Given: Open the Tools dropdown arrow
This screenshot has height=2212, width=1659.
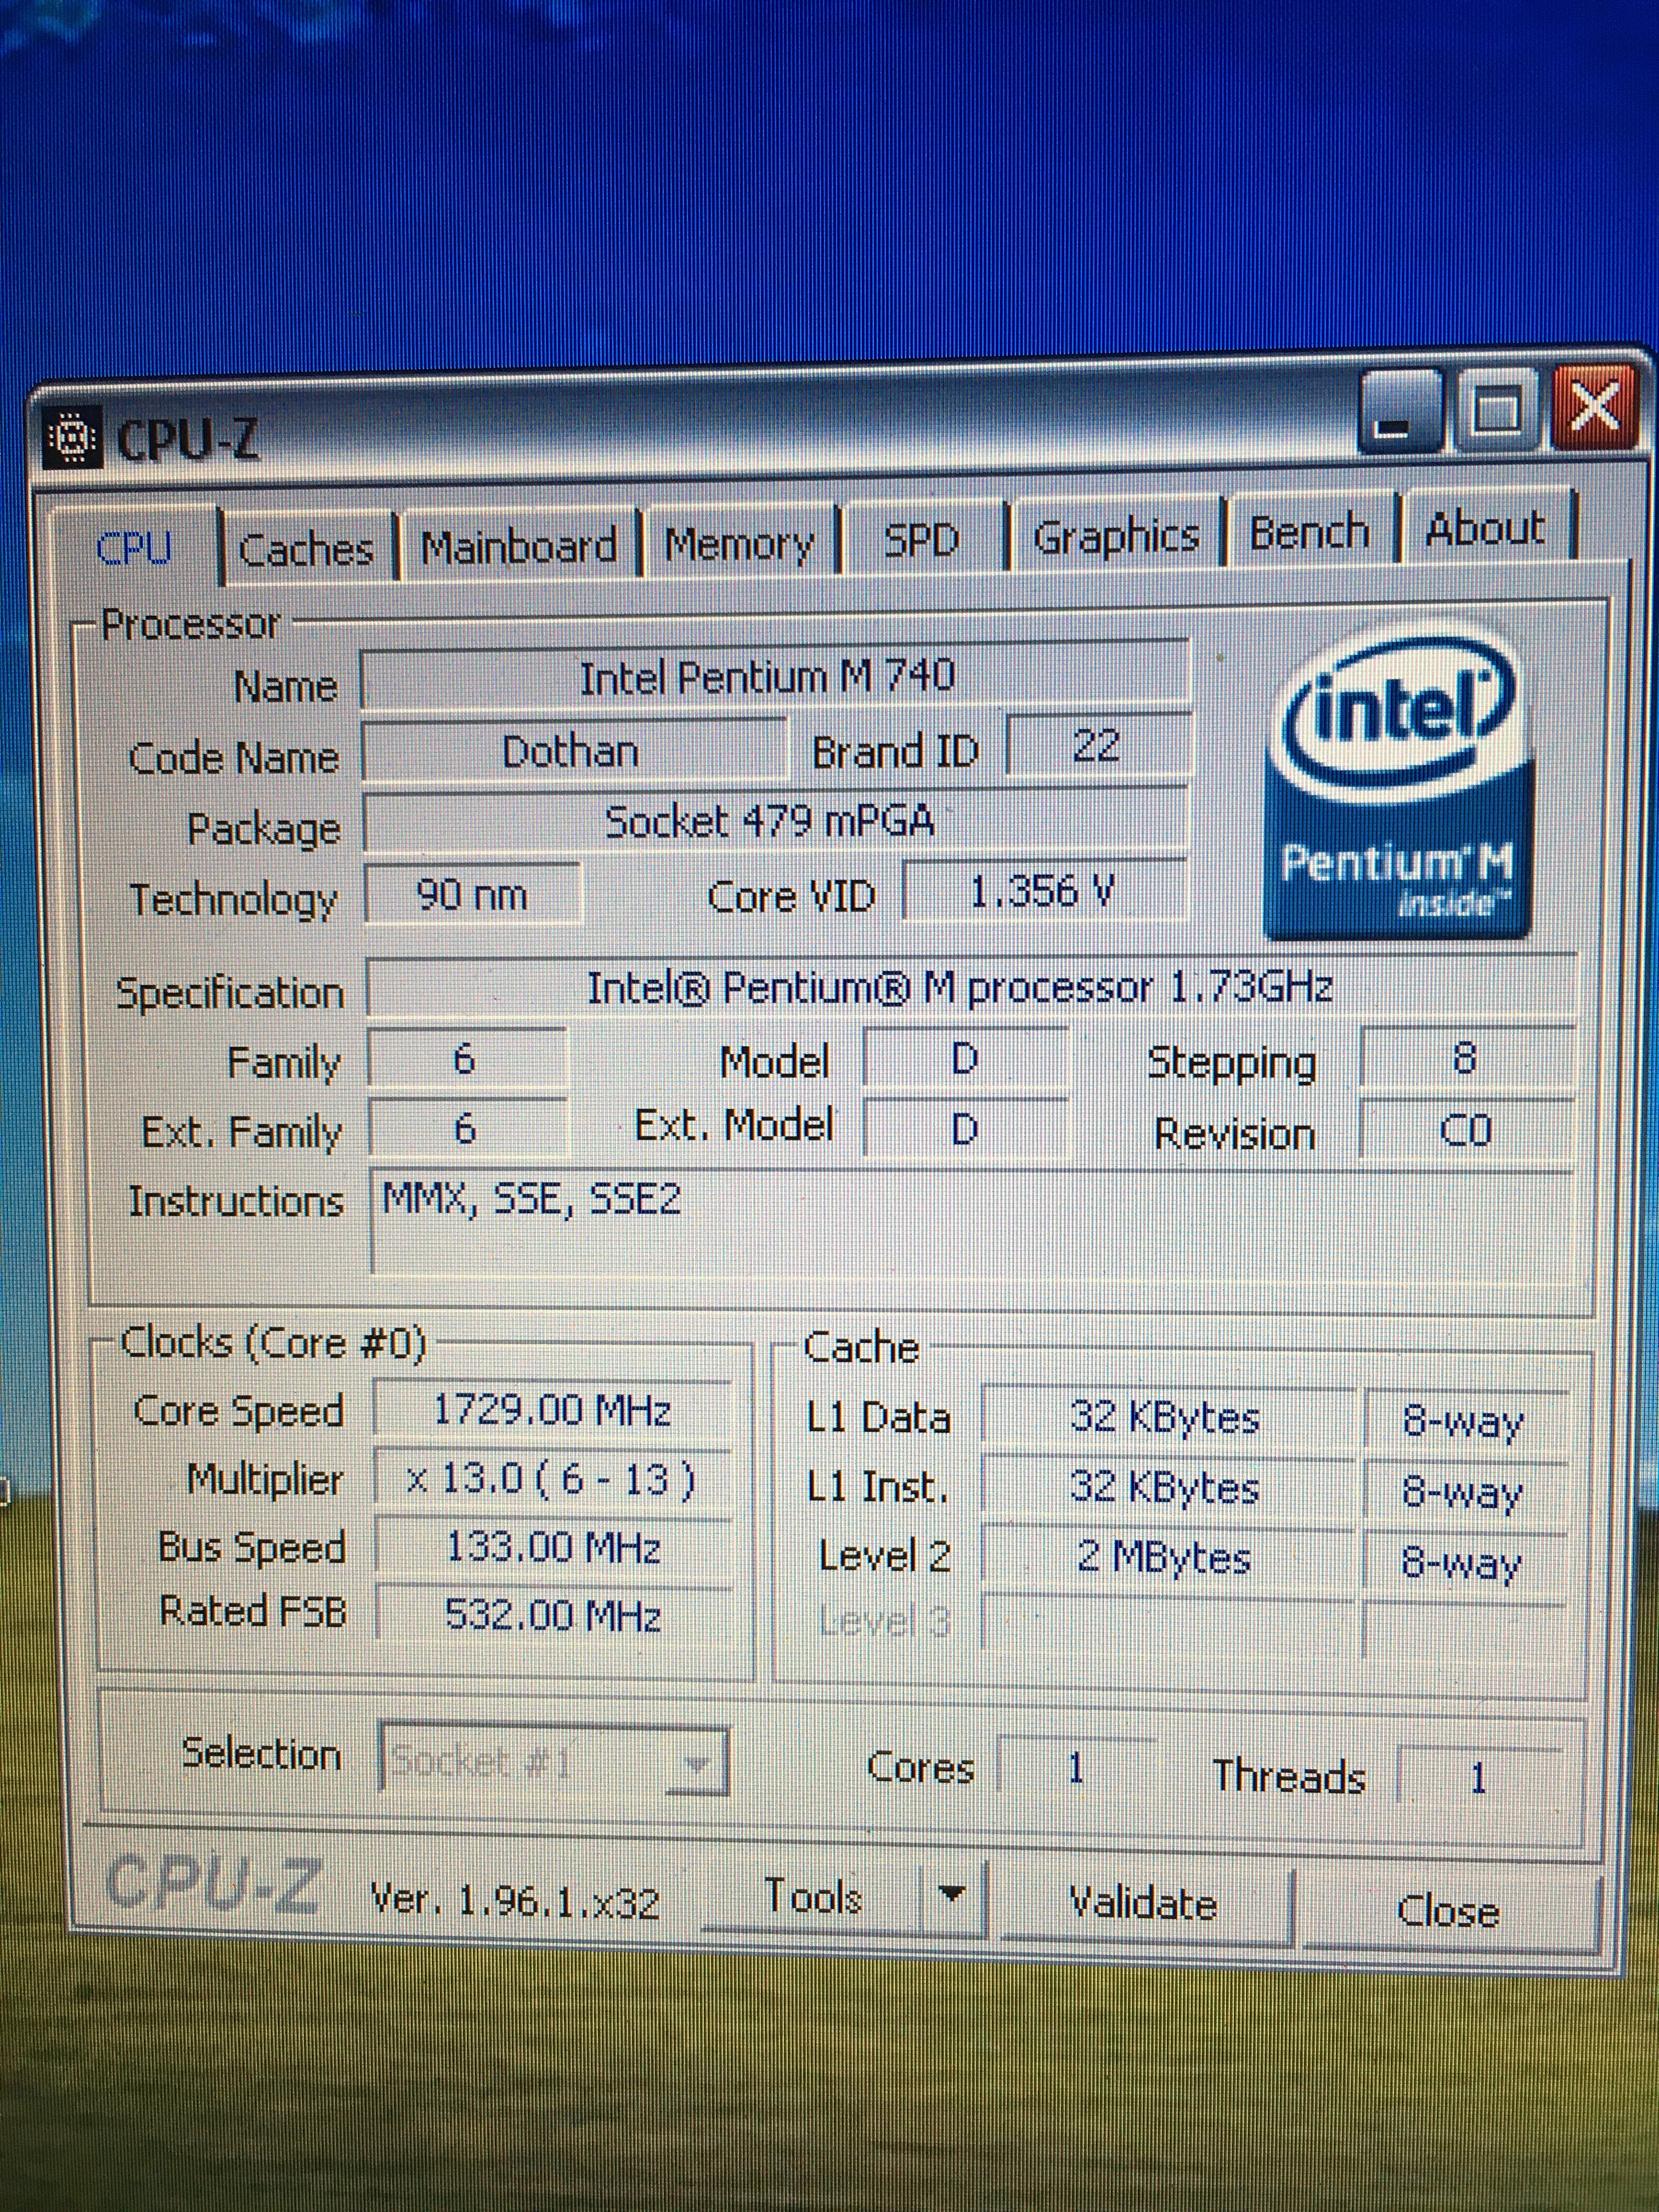Looking at the screenshot, I should coord(952,1893).
